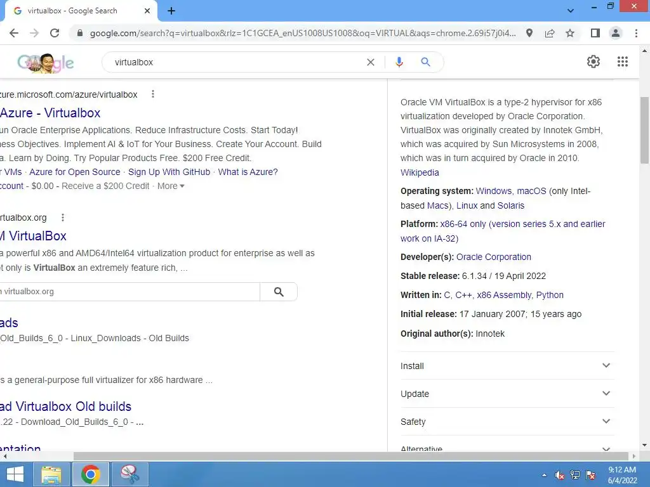Open Google search settings gear
The height and width of the screenshot is (487, 650).
click(594, 62)
